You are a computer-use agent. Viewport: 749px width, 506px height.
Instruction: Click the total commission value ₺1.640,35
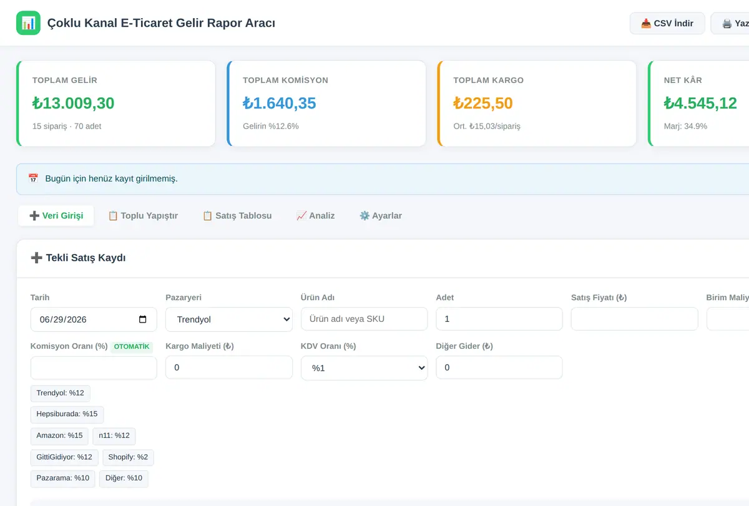280,103
